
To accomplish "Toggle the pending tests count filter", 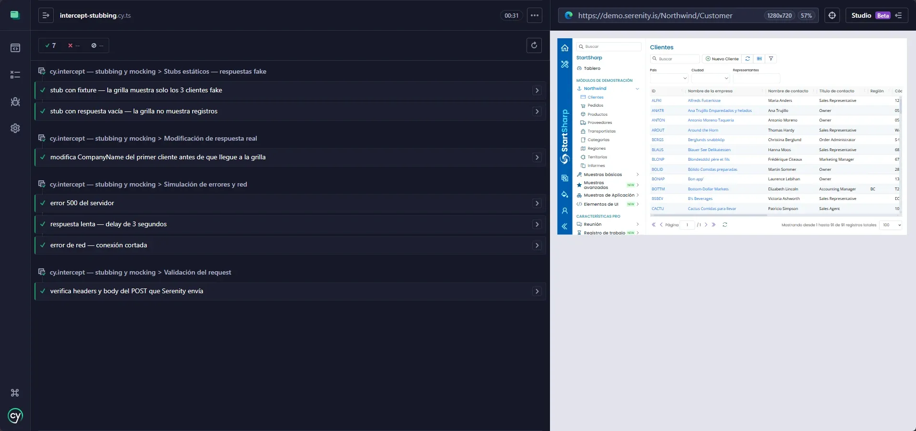I will click(97, 45).
